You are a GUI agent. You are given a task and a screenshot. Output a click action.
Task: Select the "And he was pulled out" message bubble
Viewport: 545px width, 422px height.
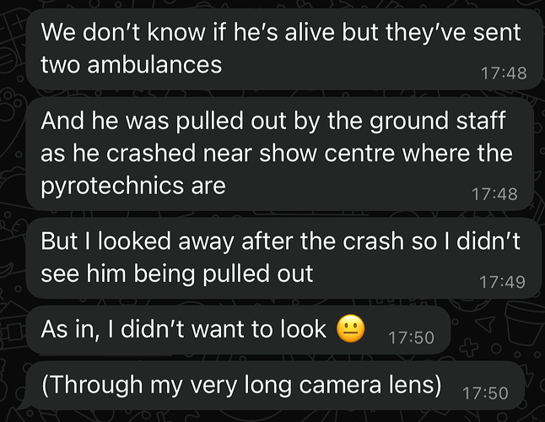point(253,153)
